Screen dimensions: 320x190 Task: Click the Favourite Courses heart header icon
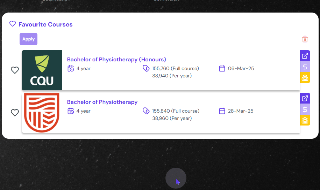tap(13, 24)
